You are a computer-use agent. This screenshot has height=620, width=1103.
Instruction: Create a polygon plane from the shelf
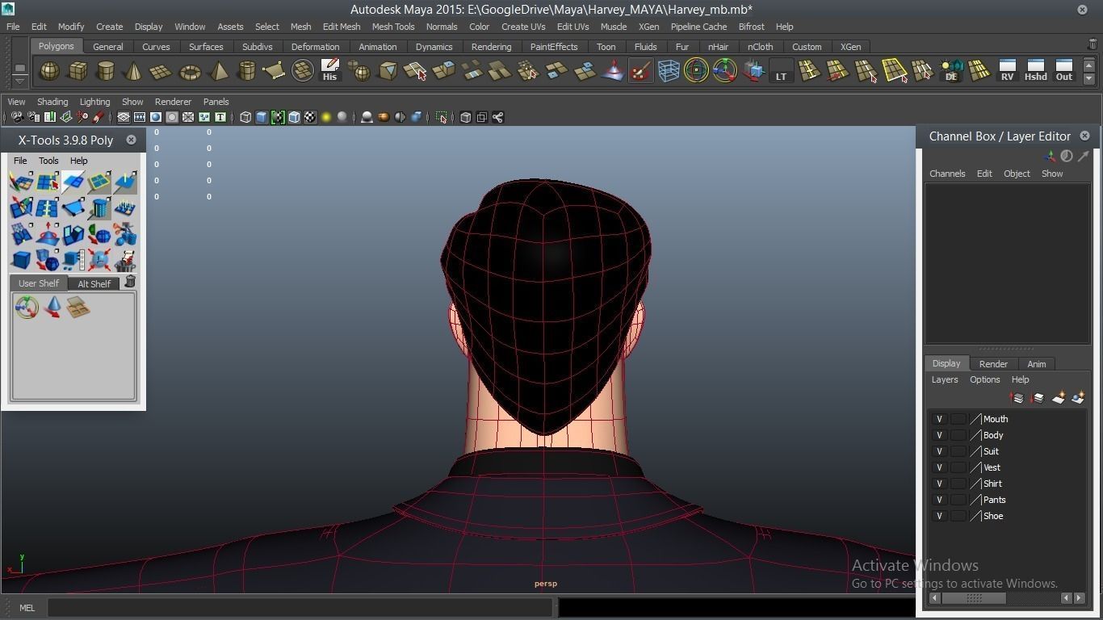click(x=161, y=71)
